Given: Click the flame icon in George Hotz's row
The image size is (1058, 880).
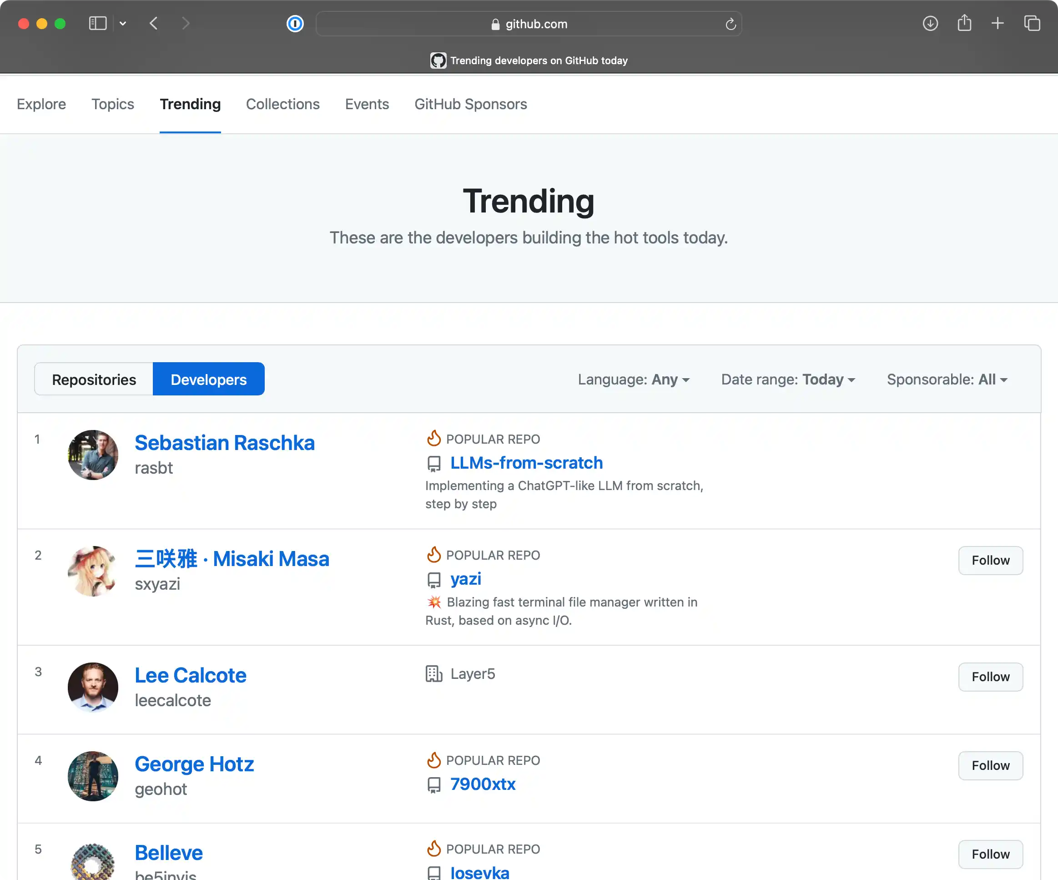Looking at the screenshot, I should 434,759.
